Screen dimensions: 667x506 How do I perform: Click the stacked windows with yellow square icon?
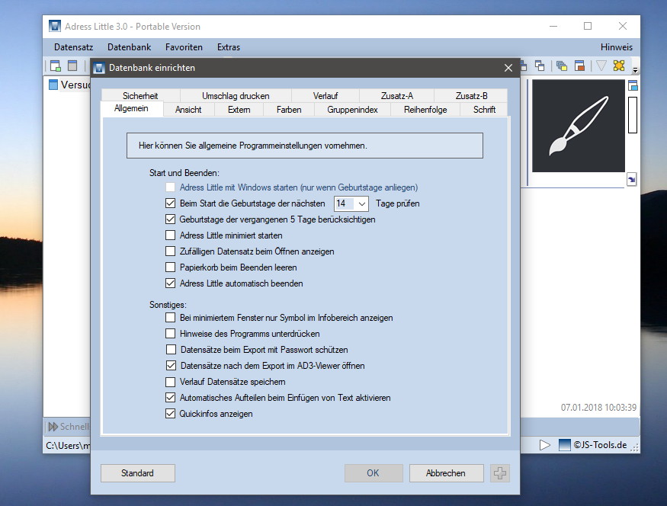[x=562, y=66]
